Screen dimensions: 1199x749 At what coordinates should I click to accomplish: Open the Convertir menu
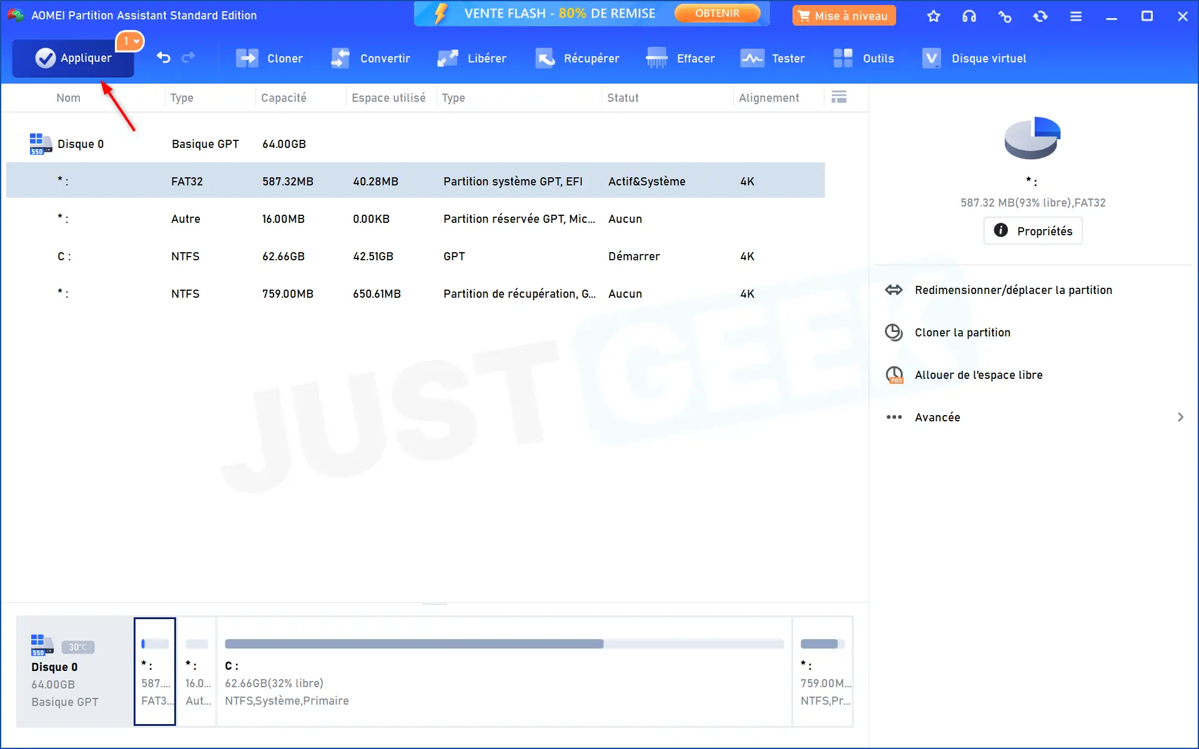pos(370,59)
